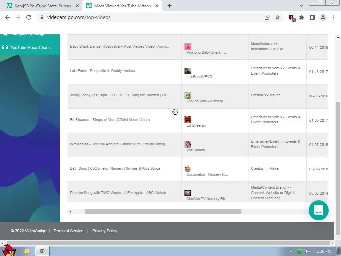Select the date 06-14-2016
341x256 pixels.
tap(318, 47)
